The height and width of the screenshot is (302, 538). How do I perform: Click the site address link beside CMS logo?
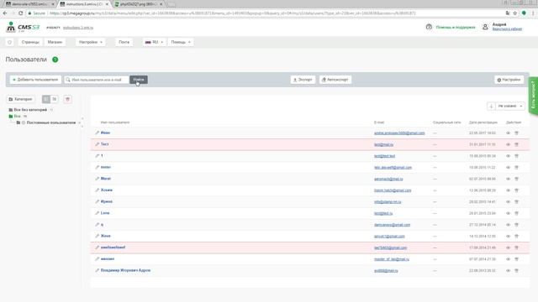[x=78, y=28]
